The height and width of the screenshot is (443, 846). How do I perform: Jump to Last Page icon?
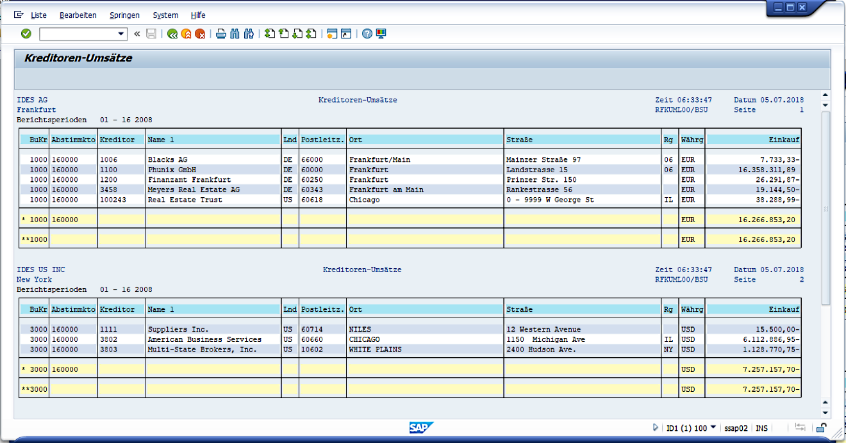tap(311, 34)
